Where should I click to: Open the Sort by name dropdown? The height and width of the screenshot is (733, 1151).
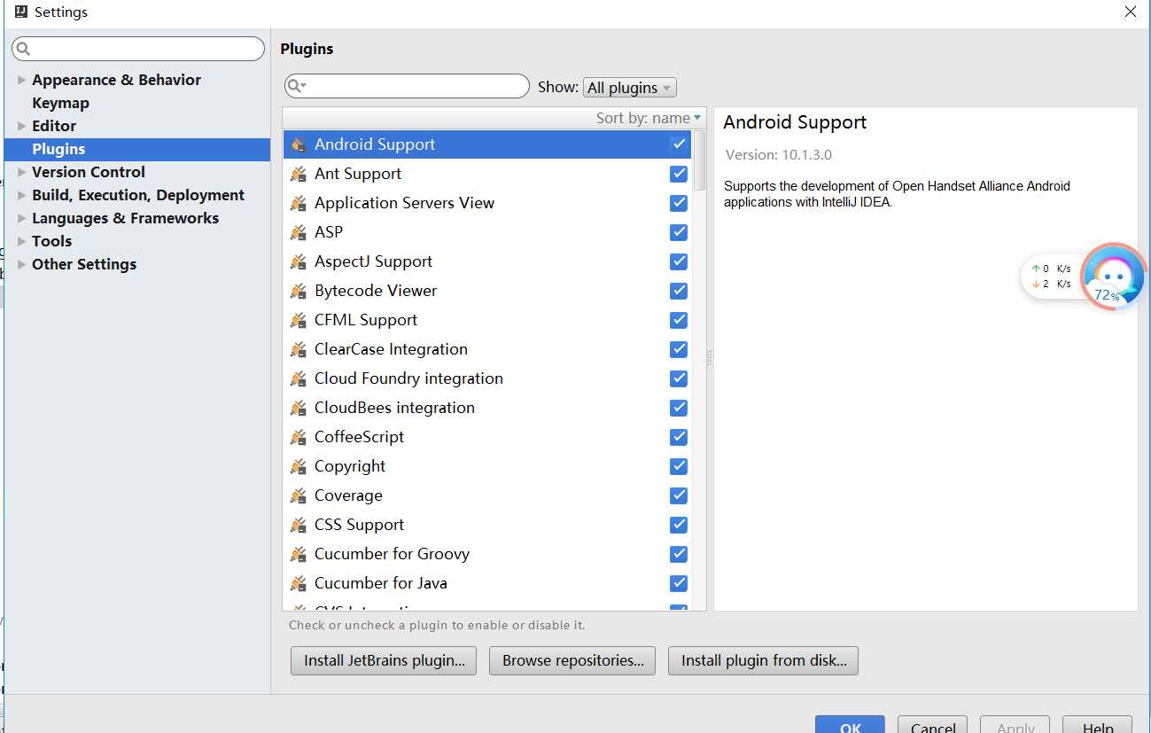[x=649, y=118]
